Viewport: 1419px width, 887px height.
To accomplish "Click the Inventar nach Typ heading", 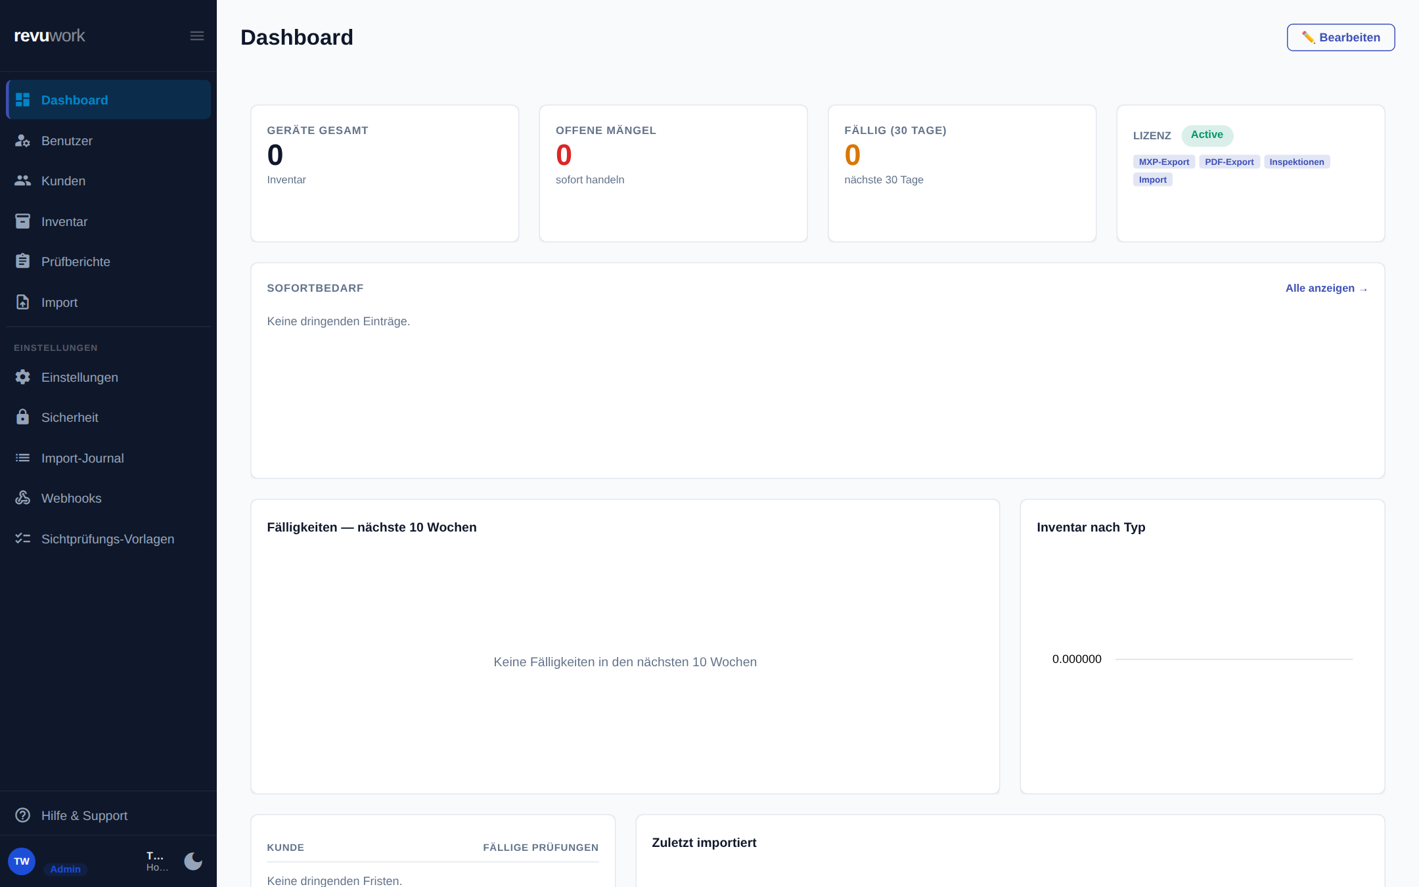I will point(1091,528).
